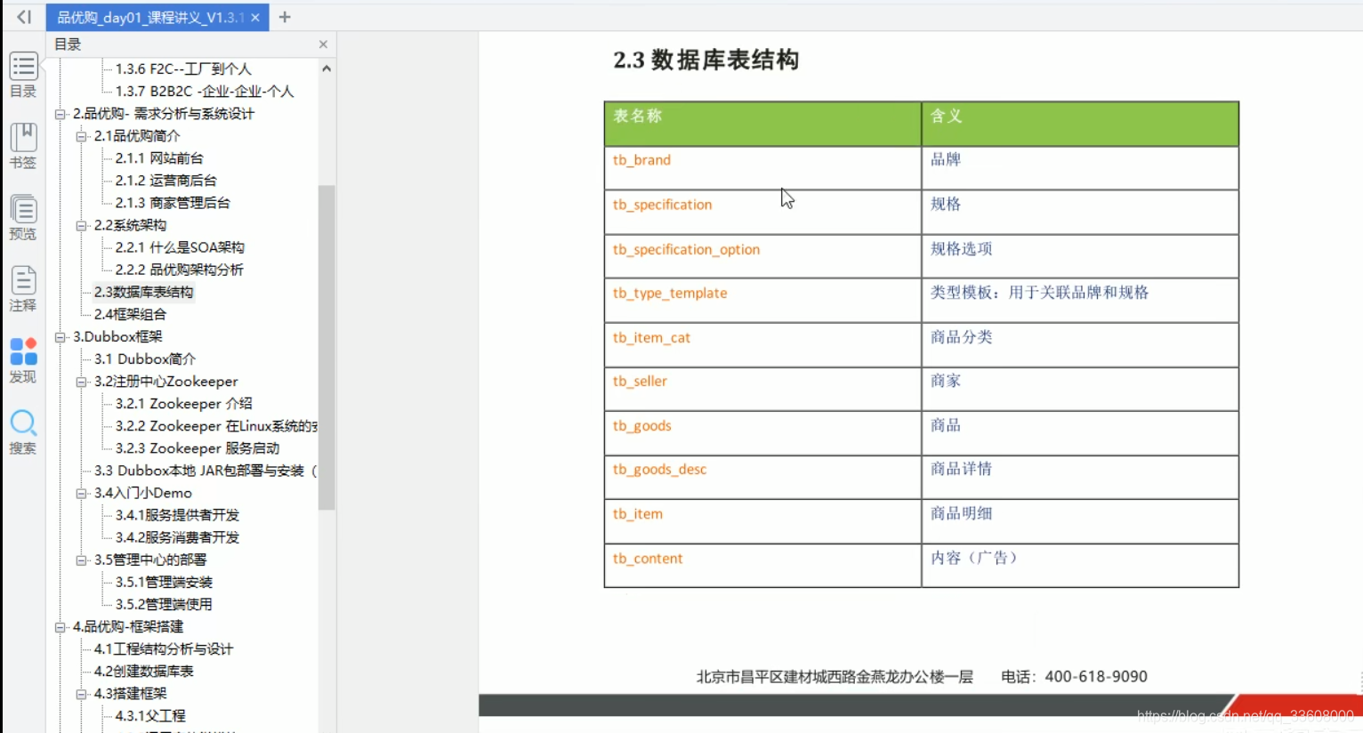The image size is (1363, 733).
Task: Click outline scrollbar up arrow
Action: click(x=327, y=68)
